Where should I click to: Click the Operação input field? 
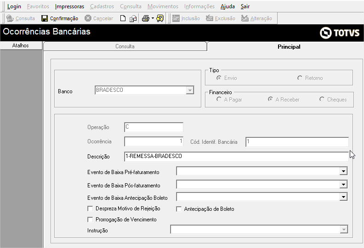pyautogui.click(x=154, y=127)
